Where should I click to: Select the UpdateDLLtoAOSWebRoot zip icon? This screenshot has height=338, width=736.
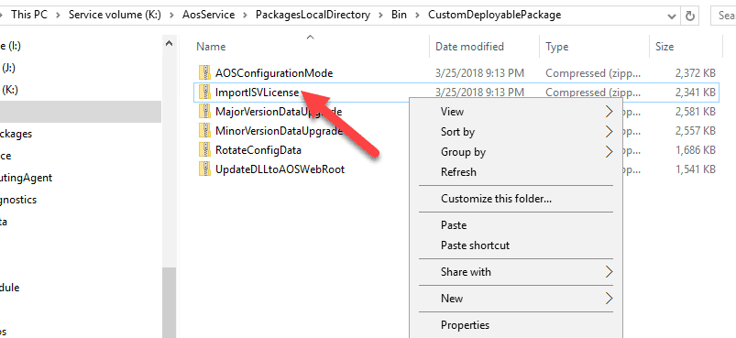[x=204, y=169]
